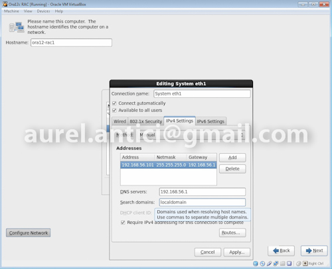
Task: Minimize the VirtualBox window
Action: click(x=303, y=4)
